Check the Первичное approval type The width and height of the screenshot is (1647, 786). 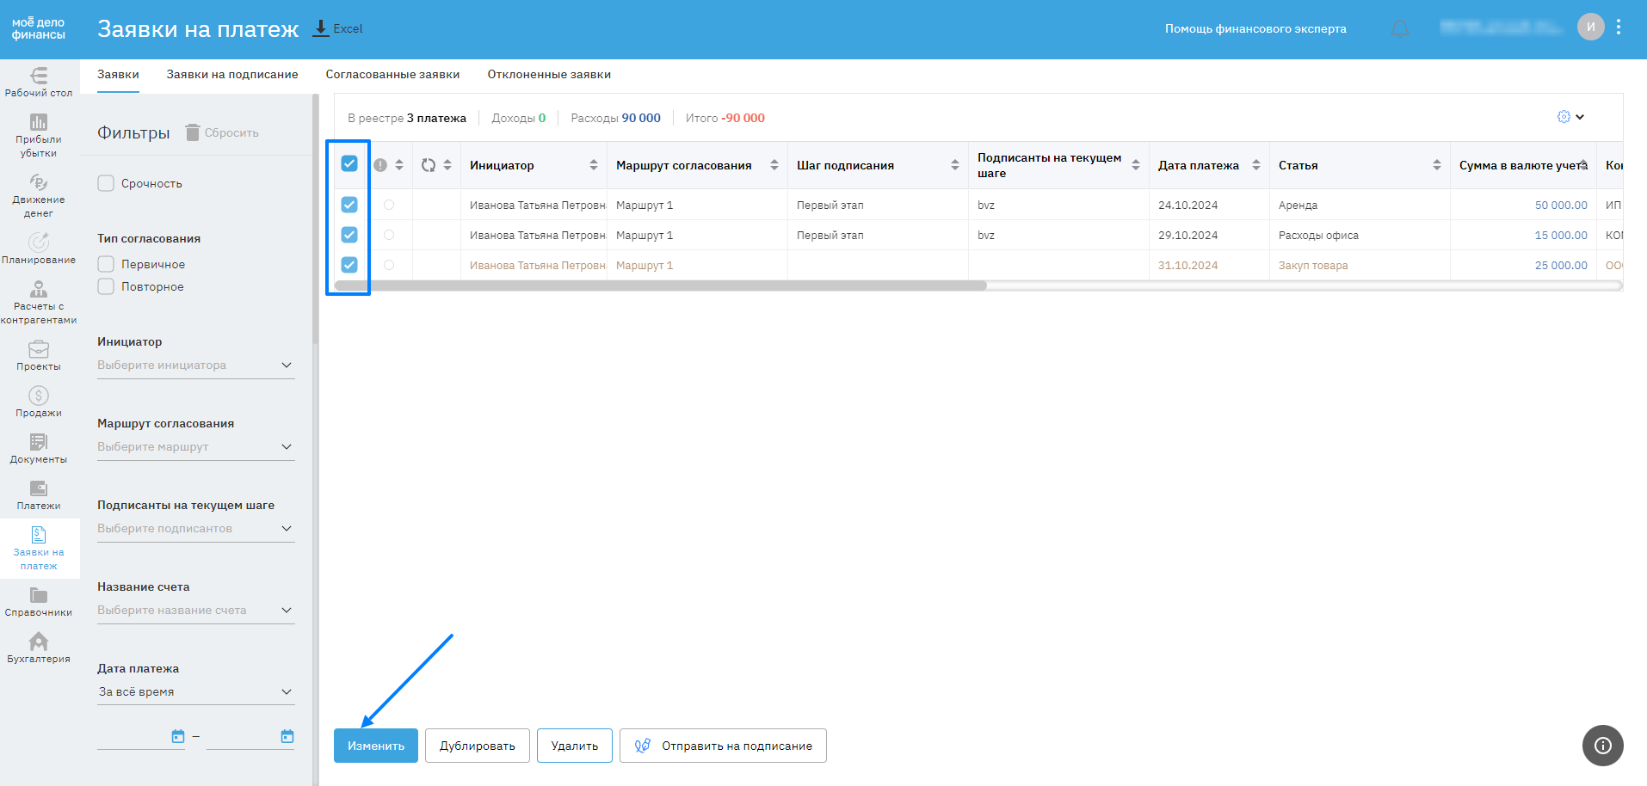(106, 264)
